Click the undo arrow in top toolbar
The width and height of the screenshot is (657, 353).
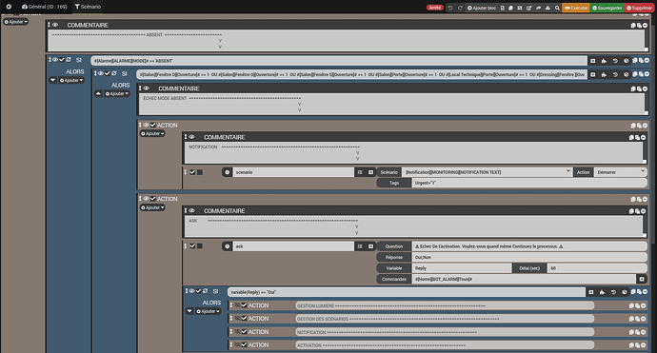450,8
